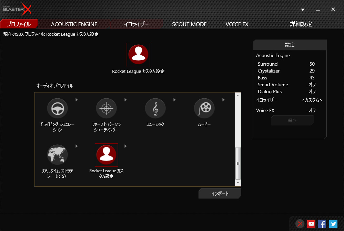Expand options arrow for ドライビング シミュレーション

(x=77, y=100)
